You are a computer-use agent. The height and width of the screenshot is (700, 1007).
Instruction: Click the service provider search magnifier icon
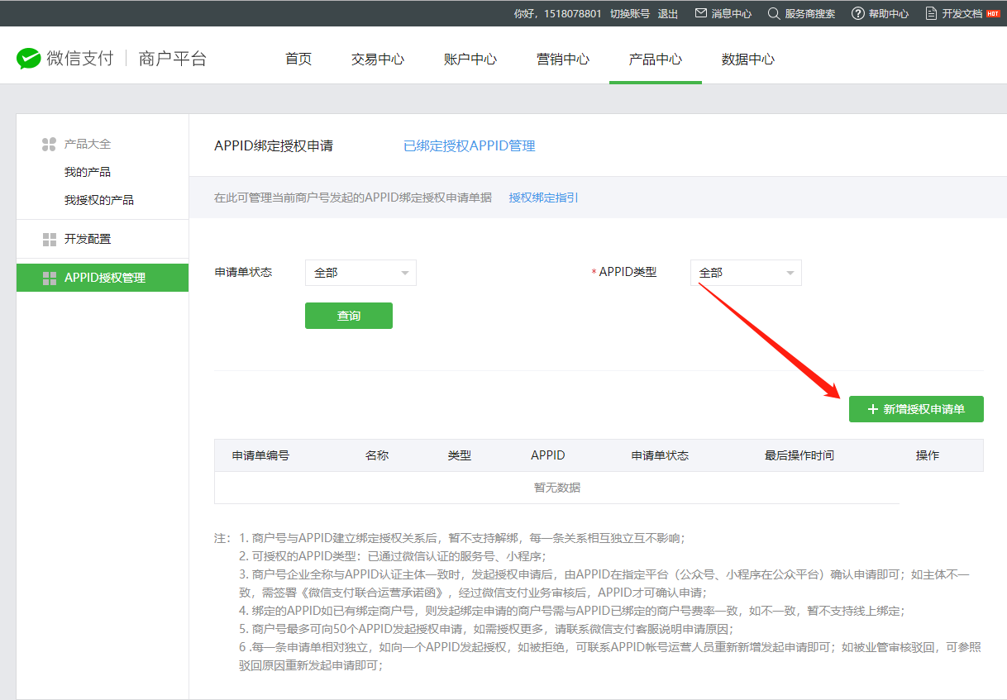click(x=774, y=13)
